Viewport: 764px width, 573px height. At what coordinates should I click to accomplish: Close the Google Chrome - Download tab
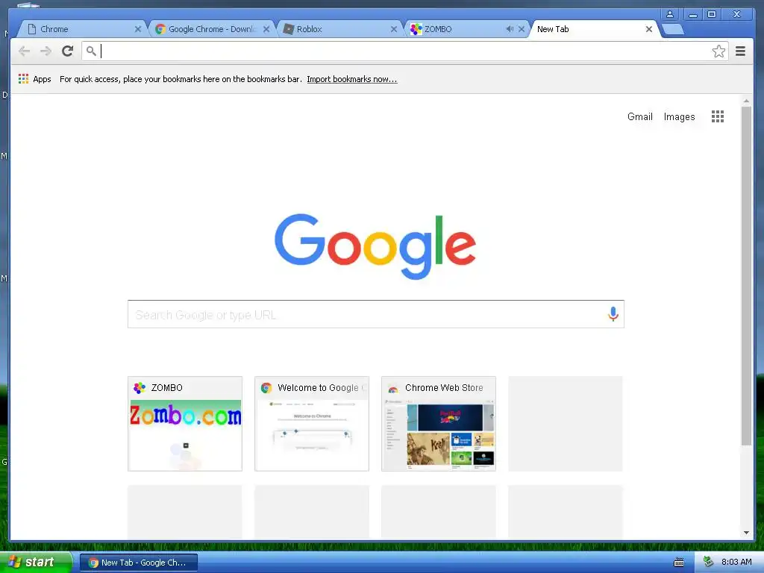pyautogui.click(x=266, y=29)
